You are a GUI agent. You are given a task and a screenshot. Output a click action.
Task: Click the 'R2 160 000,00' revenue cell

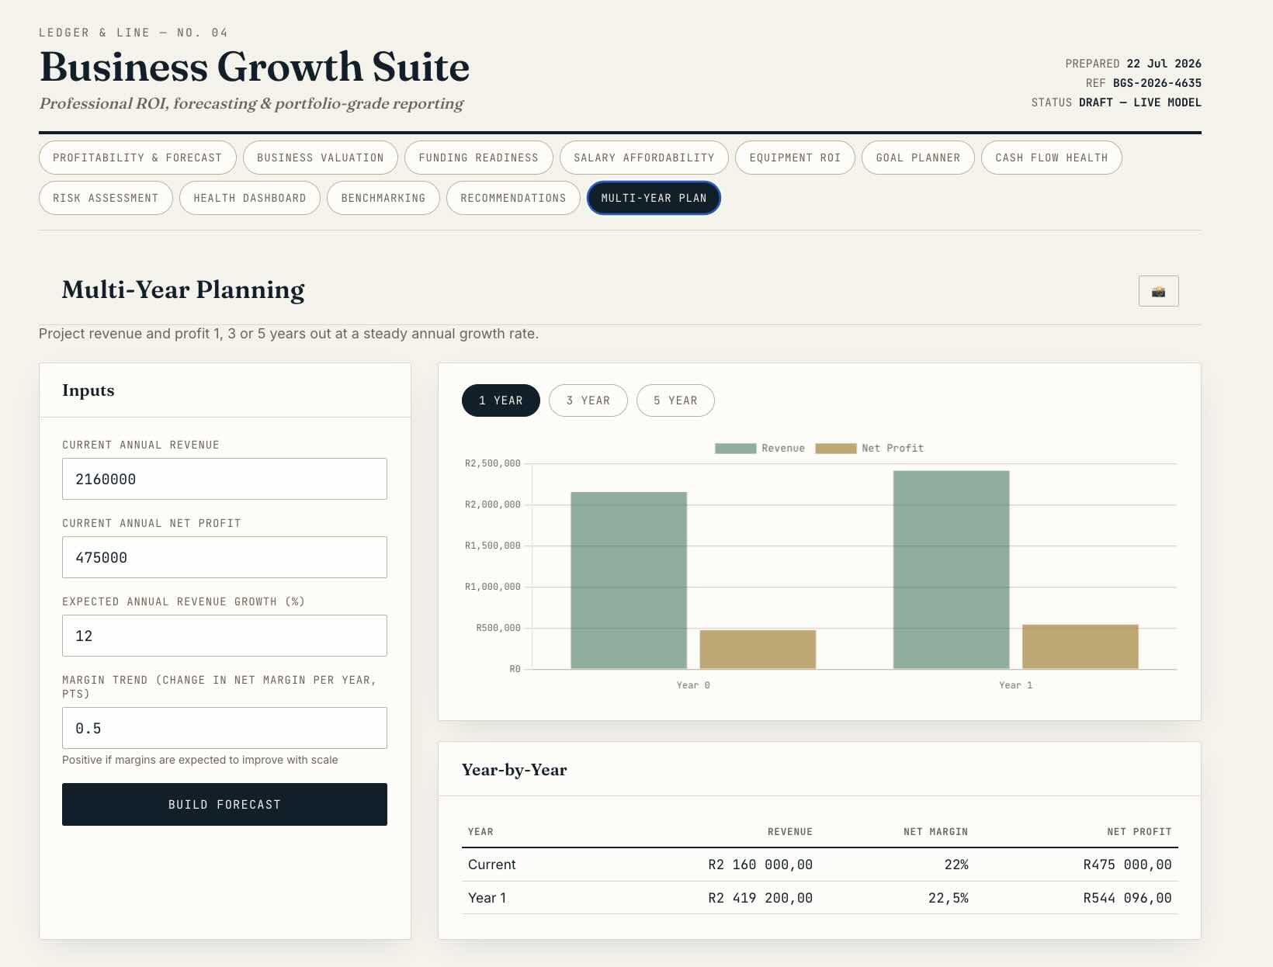pyautogui.click(x=760, y=865)
